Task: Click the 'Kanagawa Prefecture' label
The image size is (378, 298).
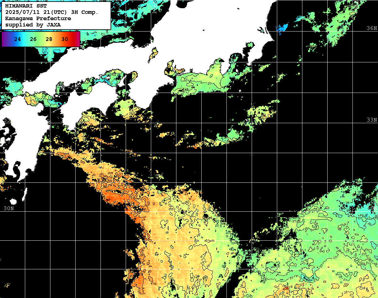Action: [x=38, y=19]
